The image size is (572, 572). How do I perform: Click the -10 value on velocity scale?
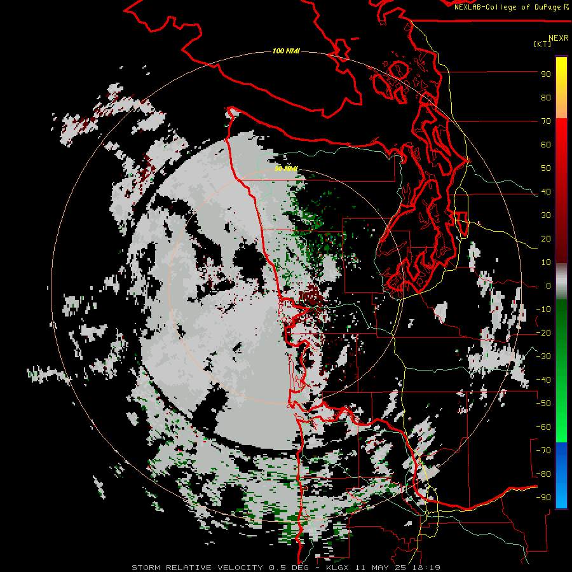point(543,310)
